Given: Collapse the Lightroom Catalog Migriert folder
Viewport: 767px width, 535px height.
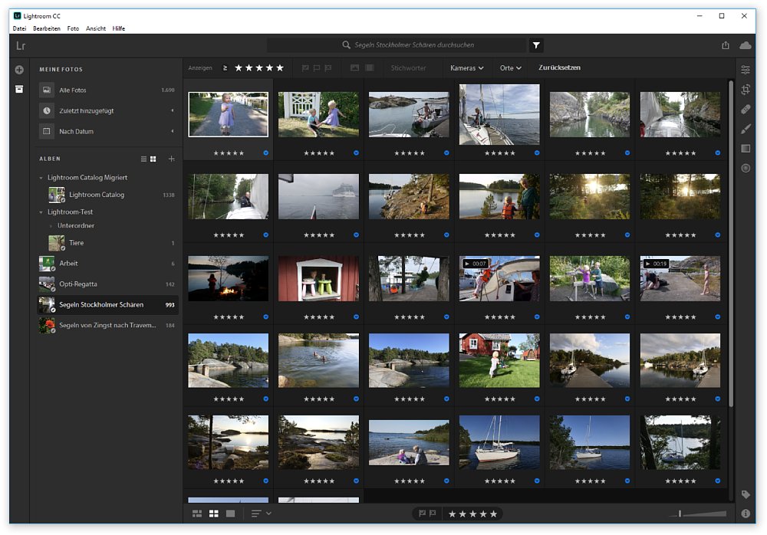Looking at the screenshot, I should click(x=41, y=178).
